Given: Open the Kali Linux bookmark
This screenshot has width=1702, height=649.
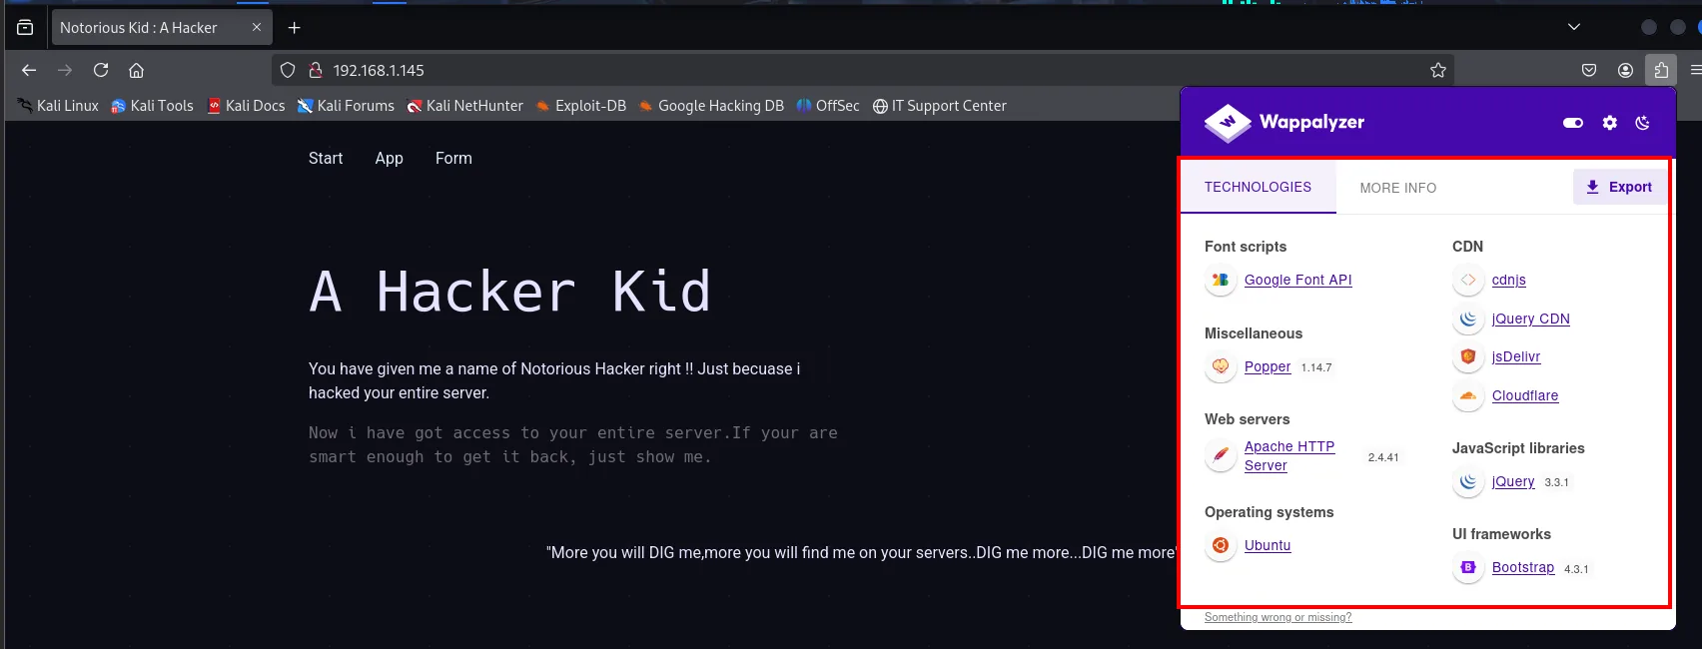Looking at the screenshot, I should pyautogui.click(x=58, y=105).
